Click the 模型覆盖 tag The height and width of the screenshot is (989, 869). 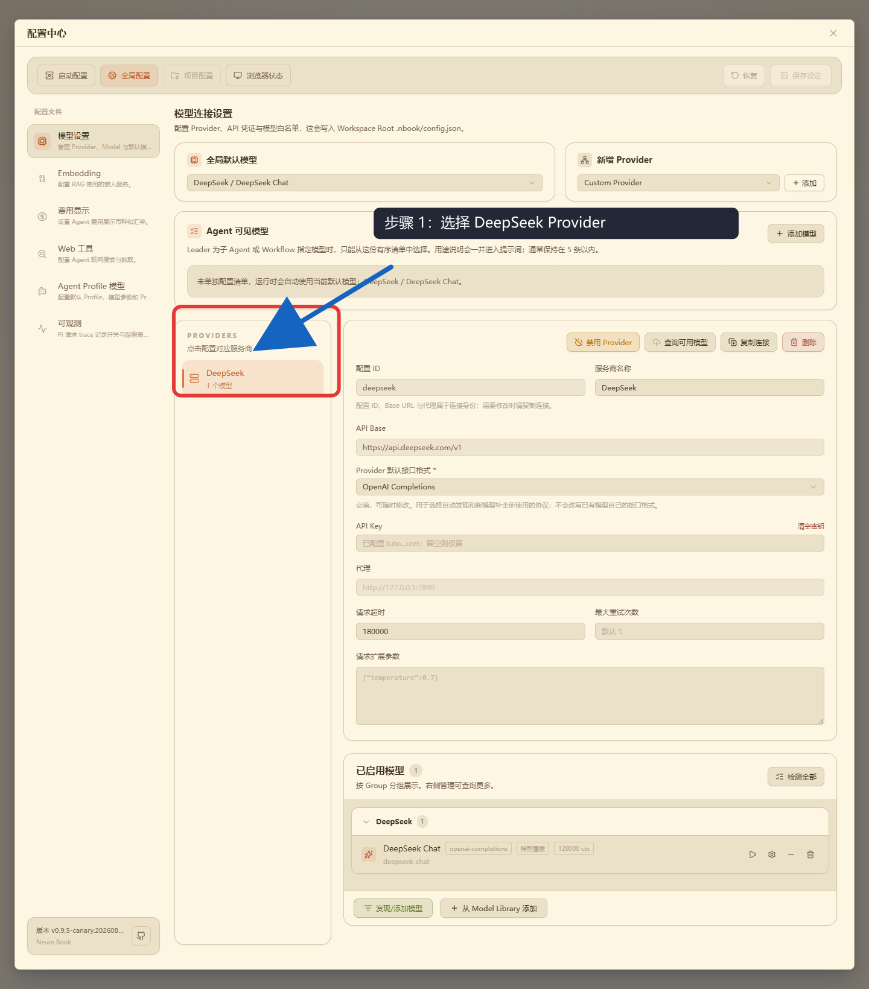coord(533,848)
